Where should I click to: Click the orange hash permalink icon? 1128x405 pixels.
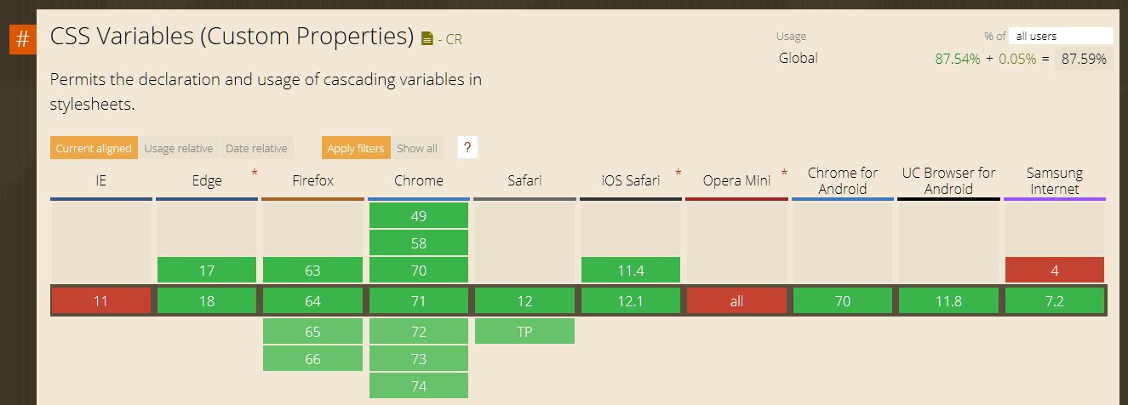click(22, 40)
